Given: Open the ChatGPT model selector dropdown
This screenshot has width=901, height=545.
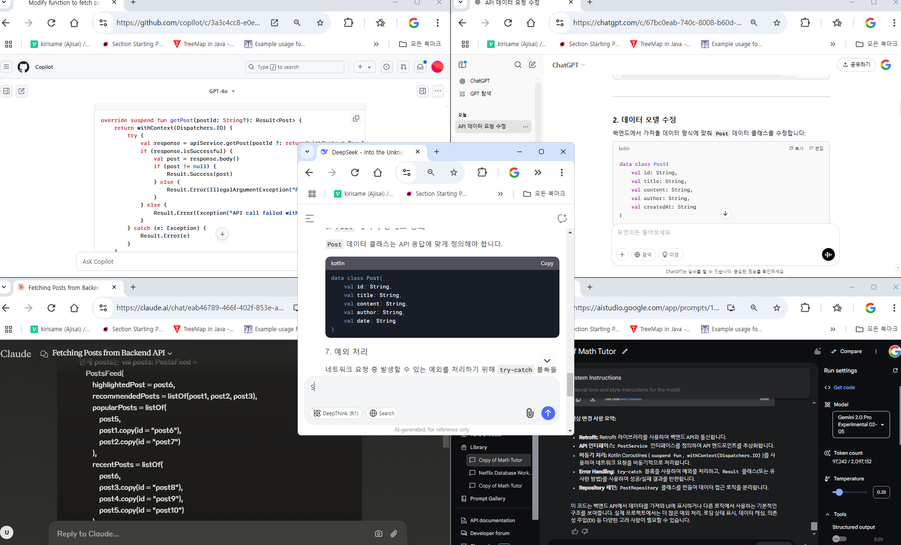Looking at the screenshot, I should [x=568, y=65].
